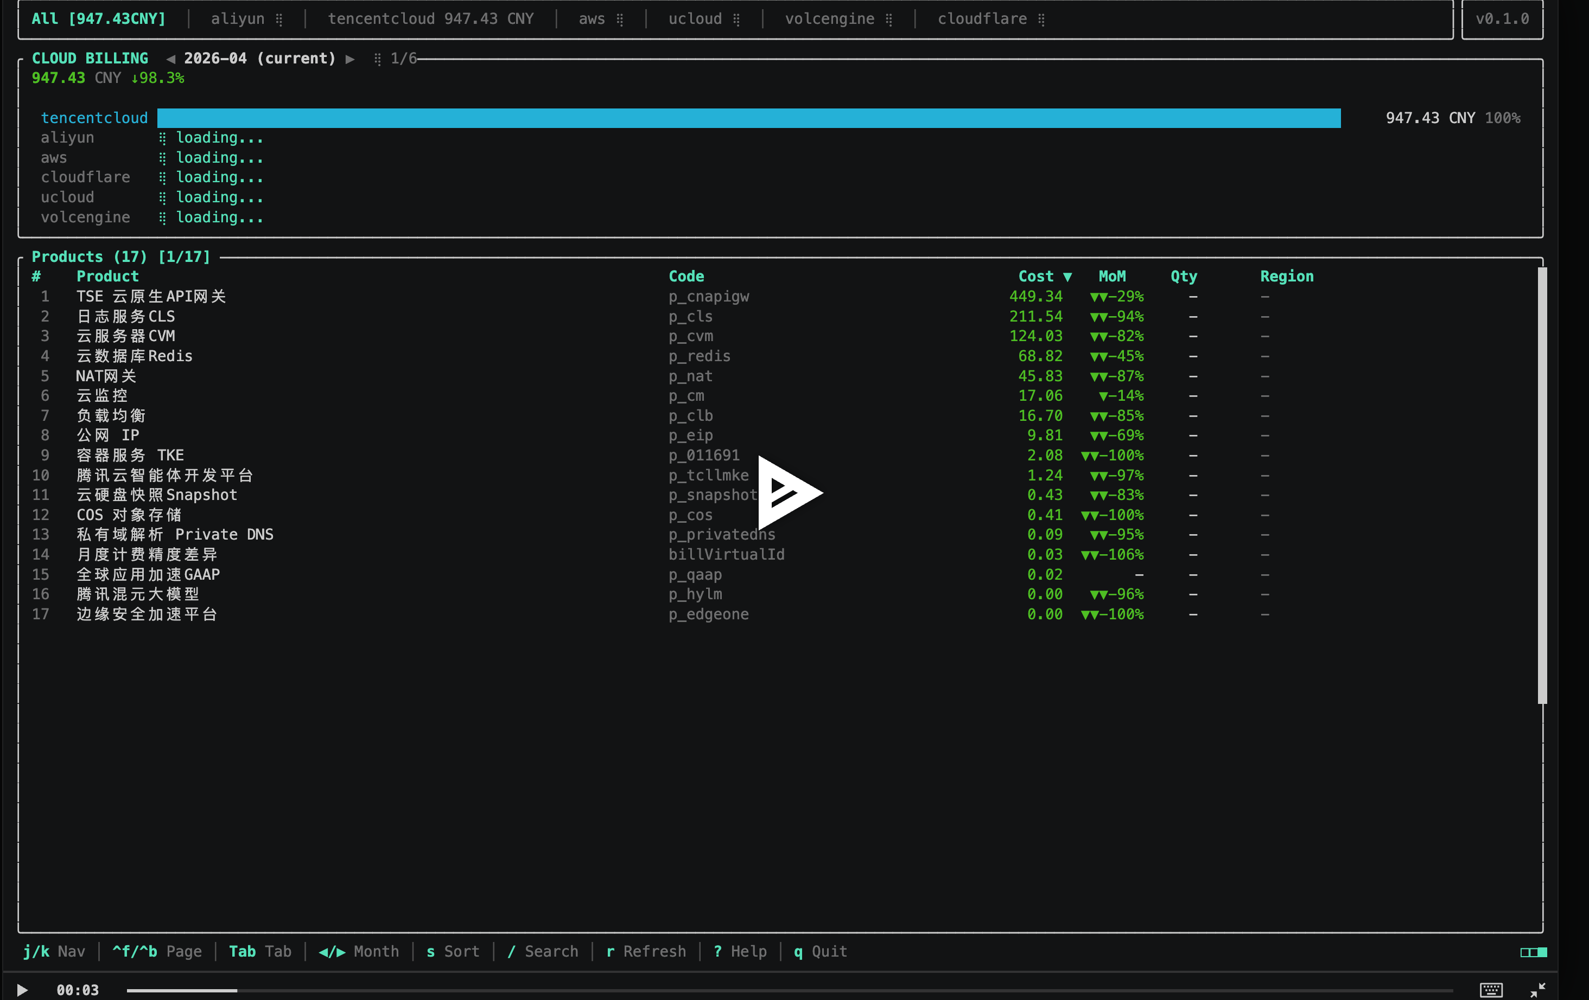
Task: Click the Search shortcut in footer
Action: pos(543,951)
